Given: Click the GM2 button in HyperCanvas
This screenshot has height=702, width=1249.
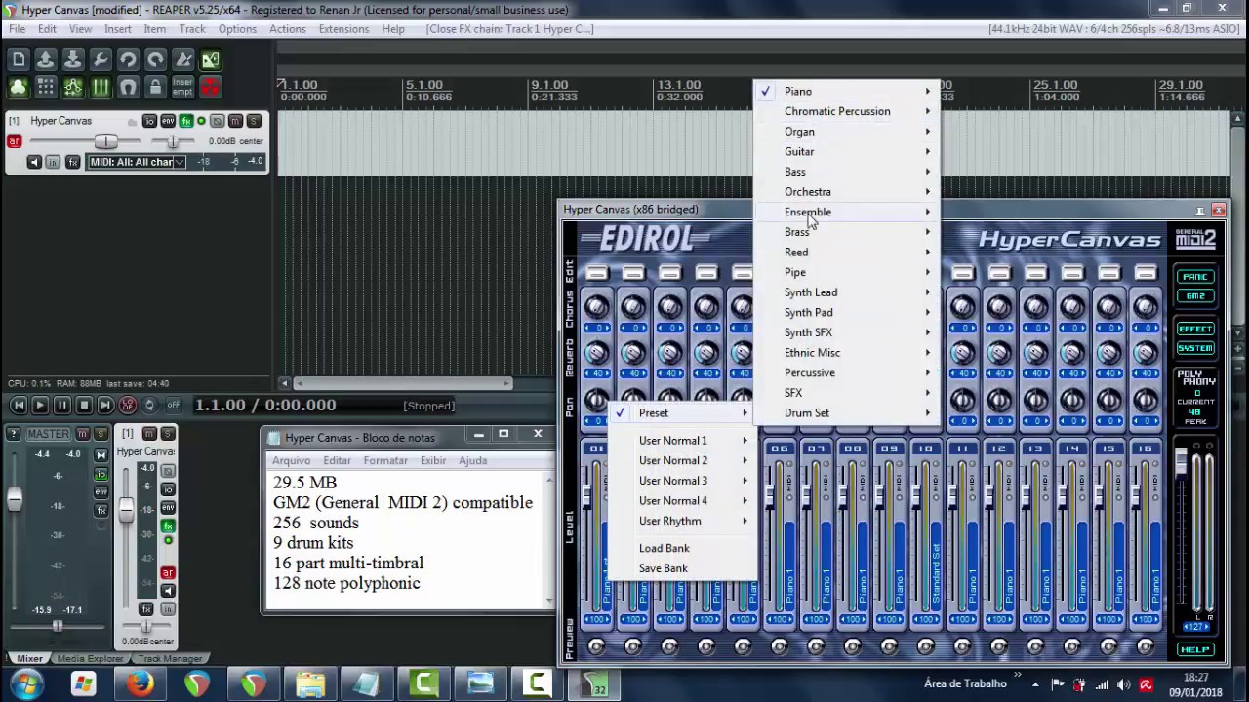Looking at the screenshot, I should tap(1195, 295).
